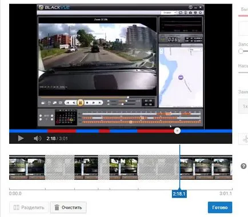This screenshot has height=217, width=248.
Task: Click the camera capture icon in BlackVue toolbar
Action: (190, 13)
